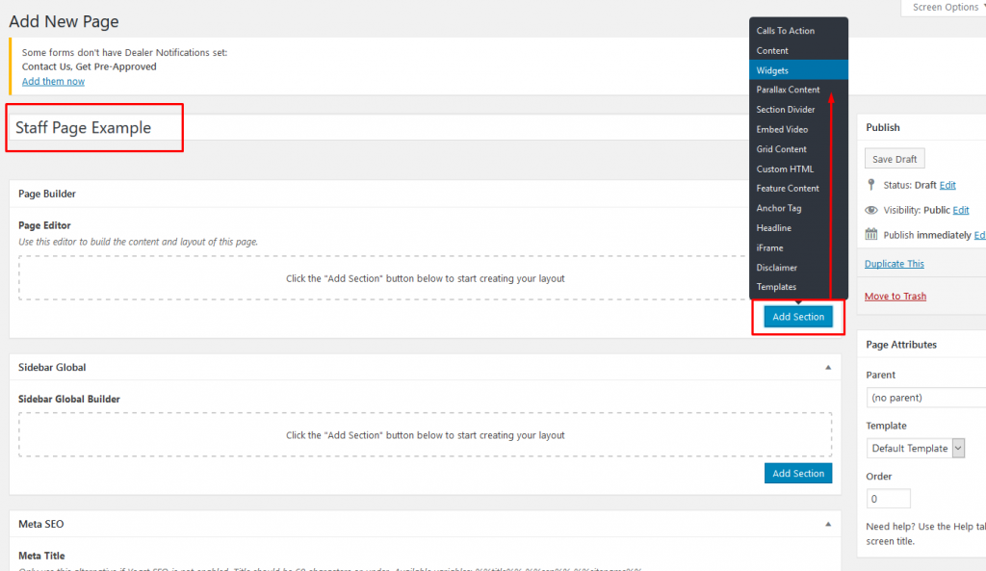The width and height of the screenshot is (986, 571).
Task: Select the Widgets menu entry
Action: tap(798, 70)
